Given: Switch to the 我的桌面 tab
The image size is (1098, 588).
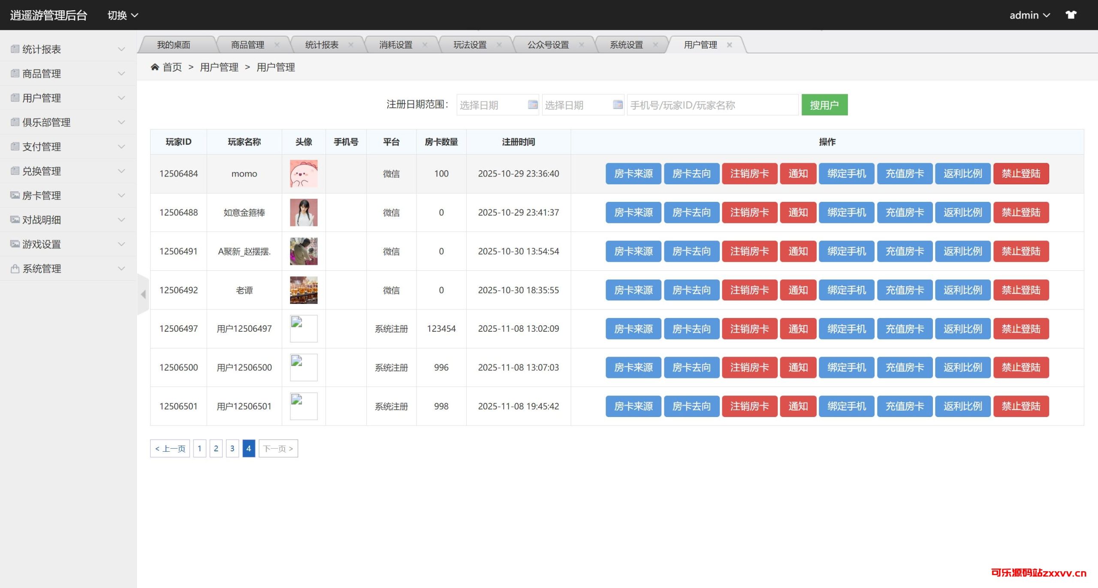Looking at the screenshot, I should (x=173, y=45).
